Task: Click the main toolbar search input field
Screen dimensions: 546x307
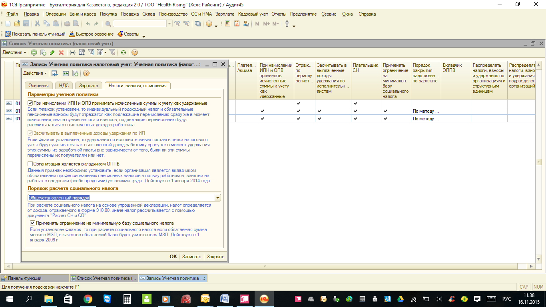Action: pyautogui.click(x=139, y=24)
